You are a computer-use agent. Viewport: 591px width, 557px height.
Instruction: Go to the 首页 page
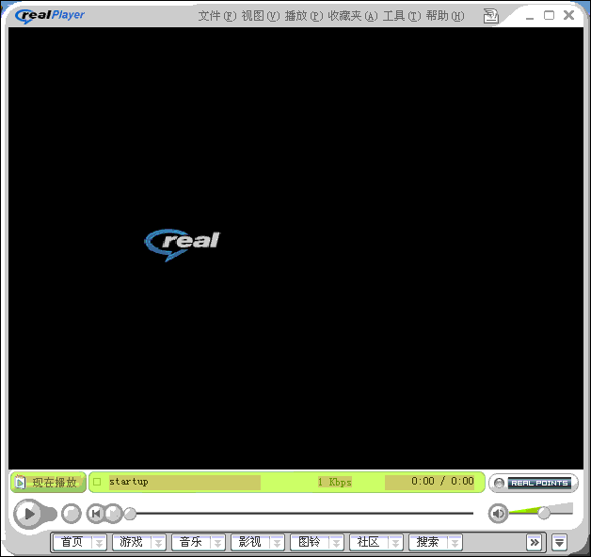click(x=72, y=542)
